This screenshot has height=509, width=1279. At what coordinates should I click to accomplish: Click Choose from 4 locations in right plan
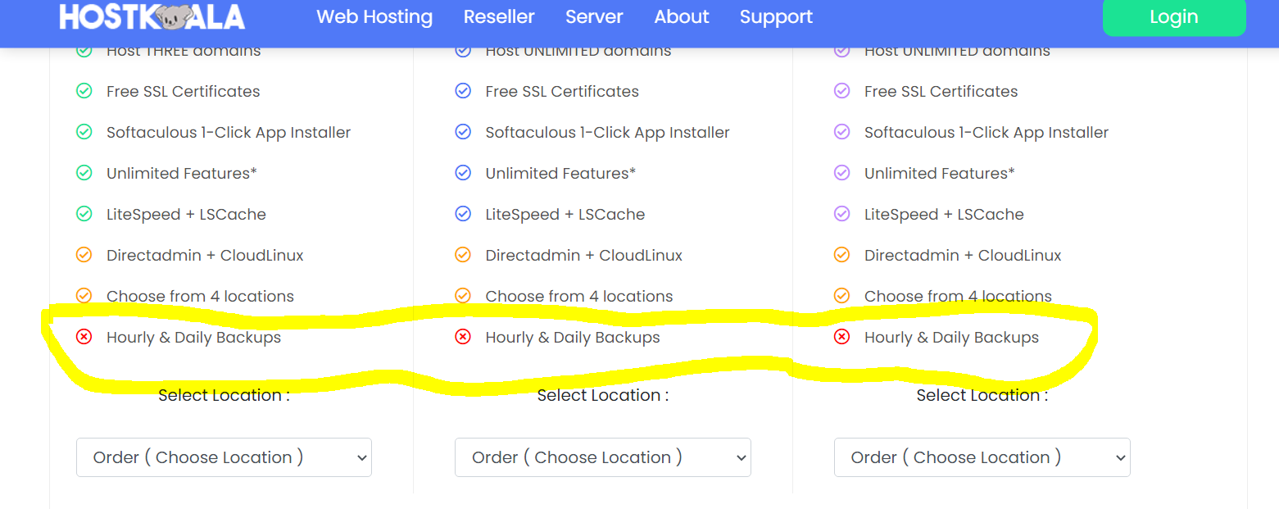(x=958, y=296)
